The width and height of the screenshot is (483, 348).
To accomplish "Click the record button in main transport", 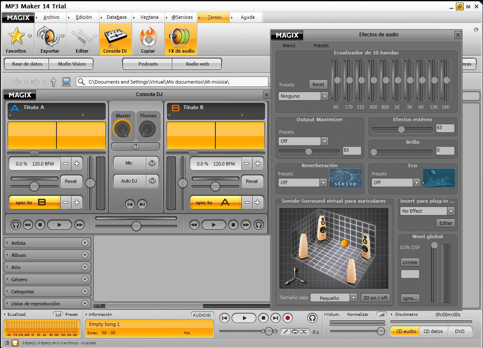I will click(288, 318).
